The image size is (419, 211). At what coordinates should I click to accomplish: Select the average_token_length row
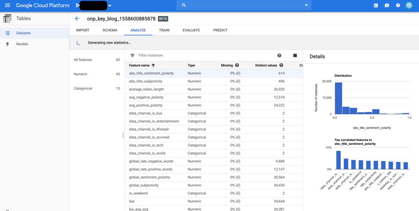214,89
